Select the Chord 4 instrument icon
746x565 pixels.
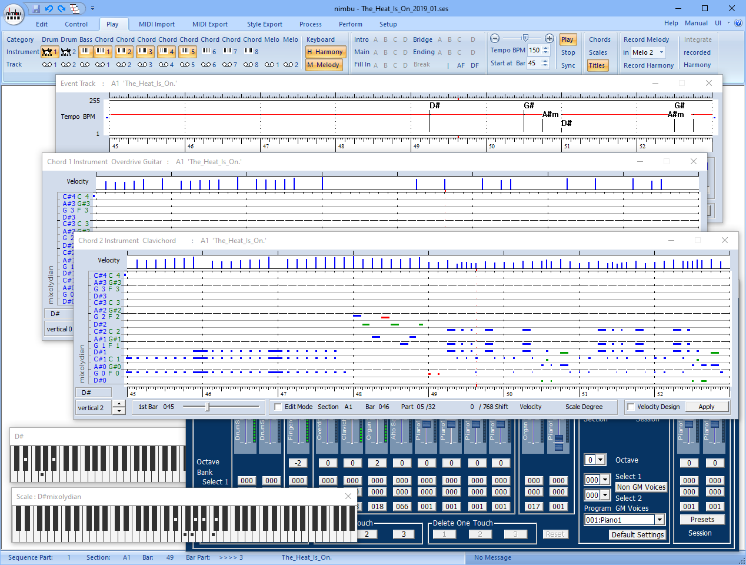tap(166, 52)
